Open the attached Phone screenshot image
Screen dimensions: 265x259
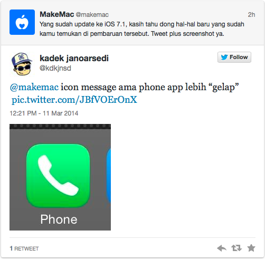click(60, 177)
